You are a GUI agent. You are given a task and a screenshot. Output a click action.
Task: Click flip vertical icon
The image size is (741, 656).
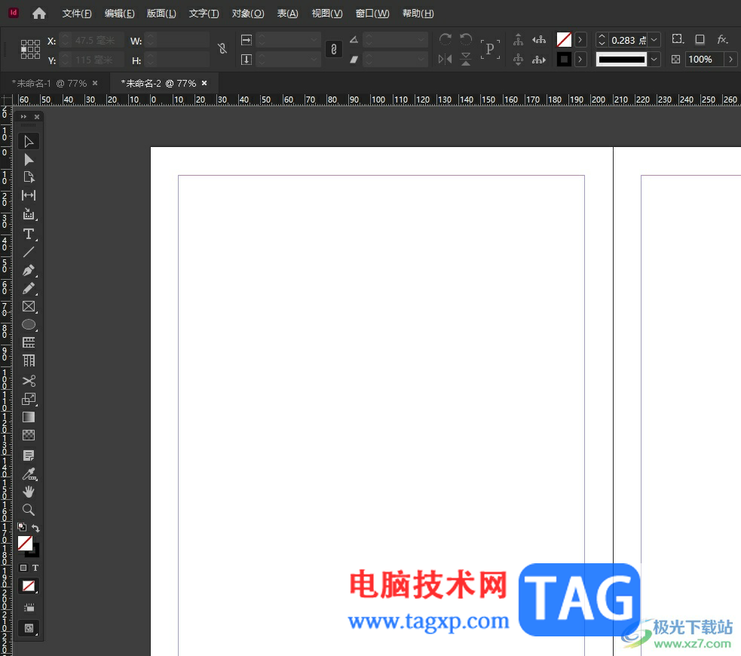tap(466, 59)
